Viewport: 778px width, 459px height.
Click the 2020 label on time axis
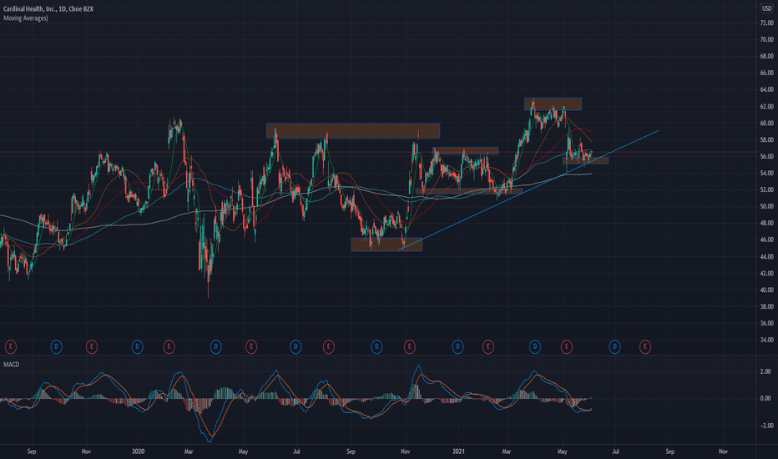(x=138, y=451)
